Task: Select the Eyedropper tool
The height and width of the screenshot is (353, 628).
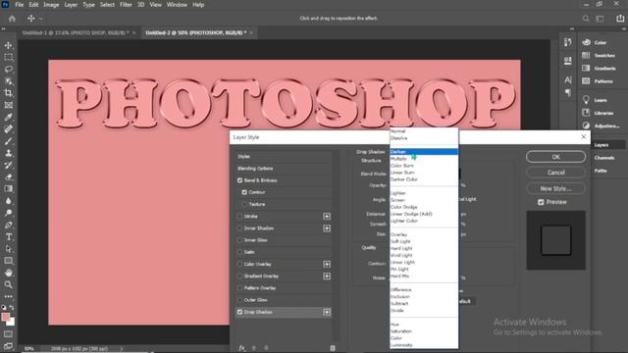Action: pos(9,118)
